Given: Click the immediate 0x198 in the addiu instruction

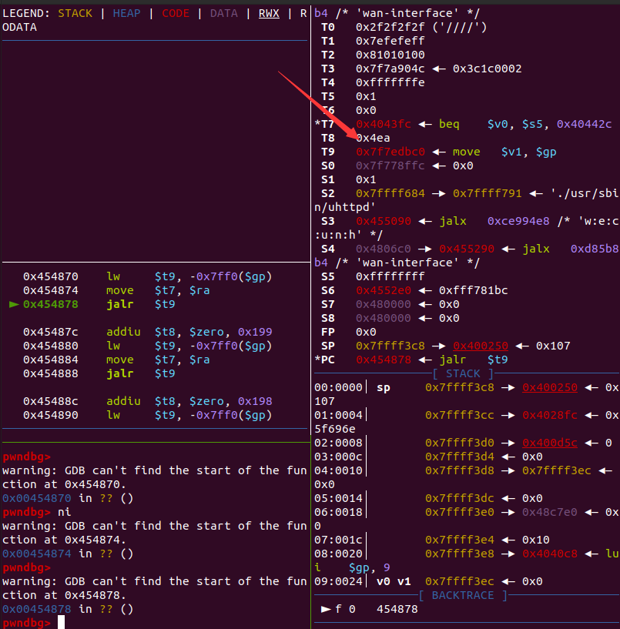Looking at the screenshot, I should pos(255,402).
